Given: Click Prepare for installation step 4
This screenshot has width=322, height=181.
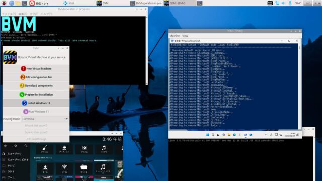Looking at the screenshot, I should (36, 95).
